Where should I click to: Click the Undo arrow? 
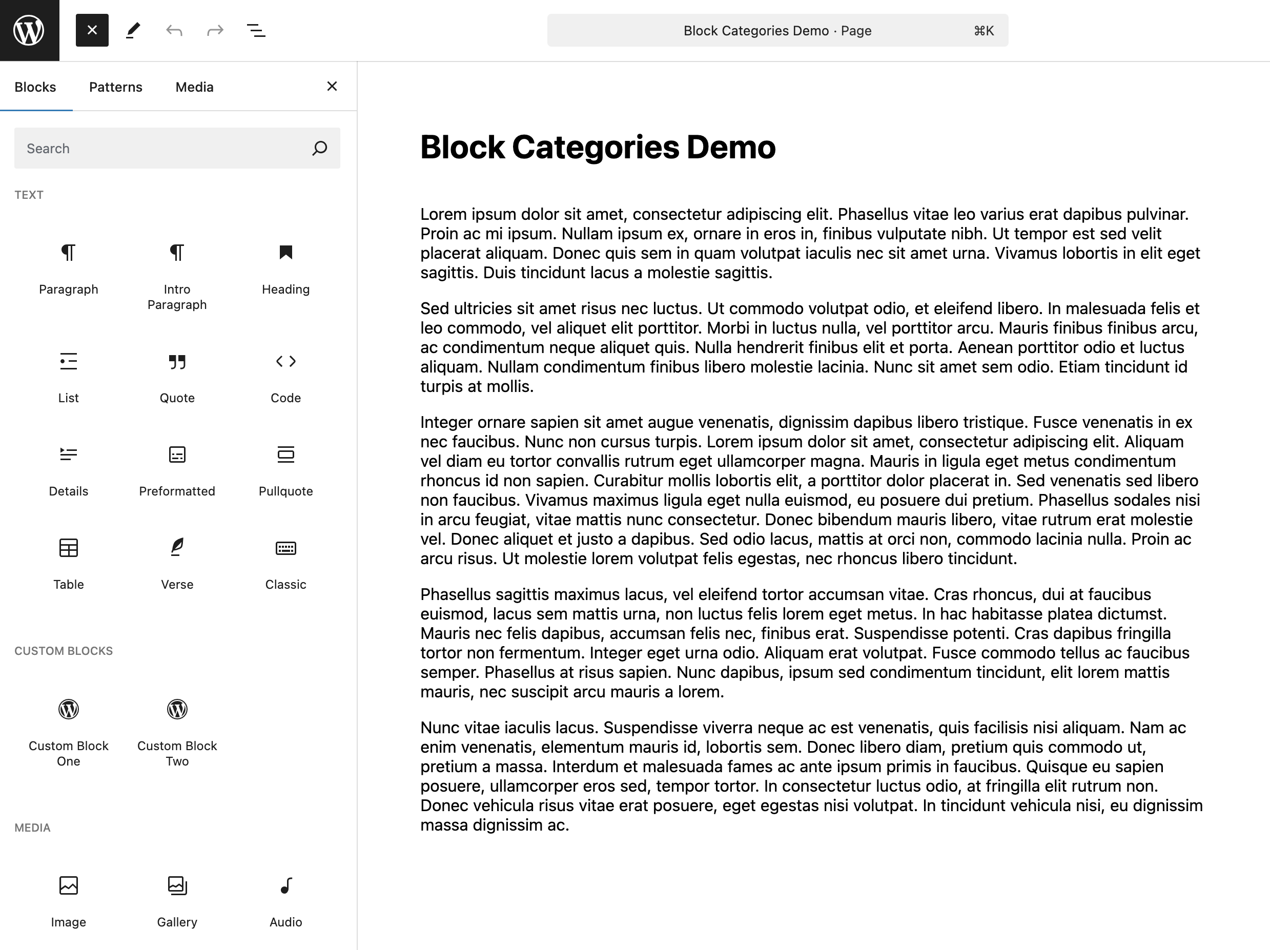coord(174,30)
